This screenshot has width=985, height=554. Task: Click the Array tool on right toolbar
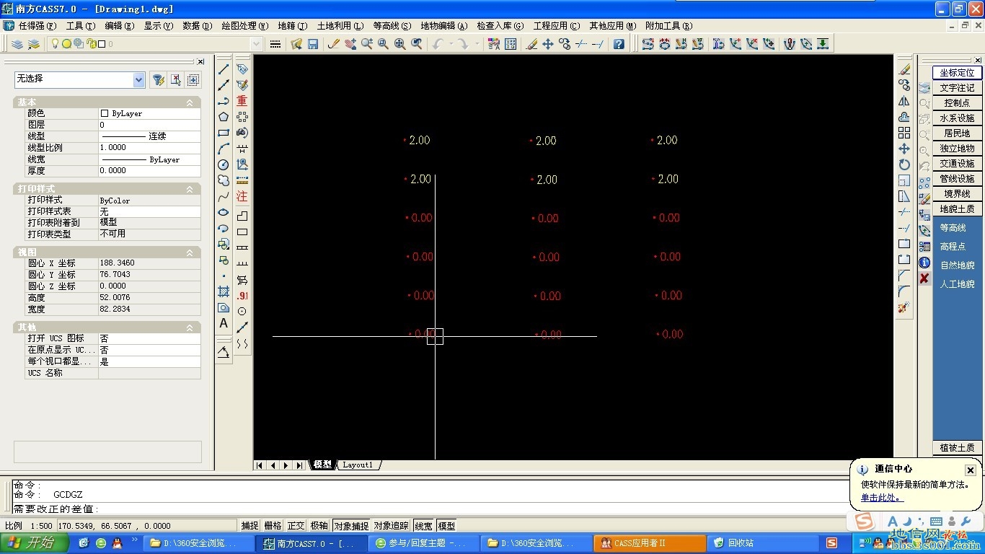[904, 133]
